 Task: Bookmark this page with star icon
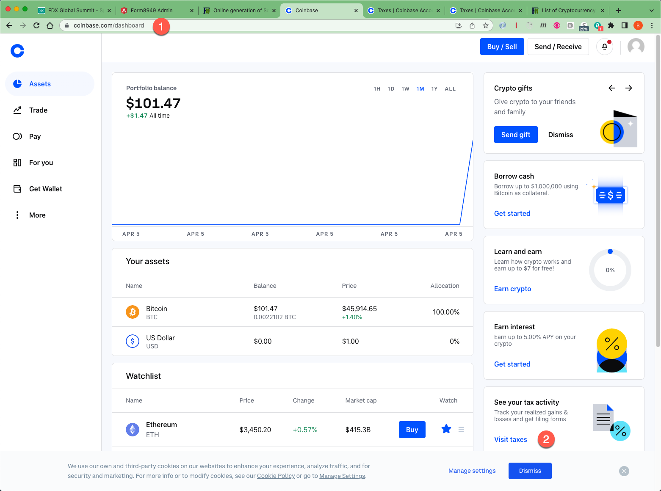pos(486,25)
